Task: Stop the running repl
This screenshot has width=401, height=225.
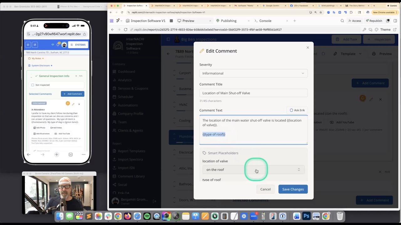Action: pos(171,21)
